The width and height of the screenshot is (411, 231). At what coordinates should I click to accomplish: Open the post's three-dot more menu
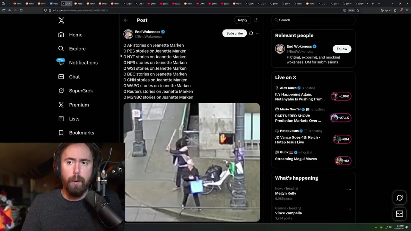(x=258, y=33)
